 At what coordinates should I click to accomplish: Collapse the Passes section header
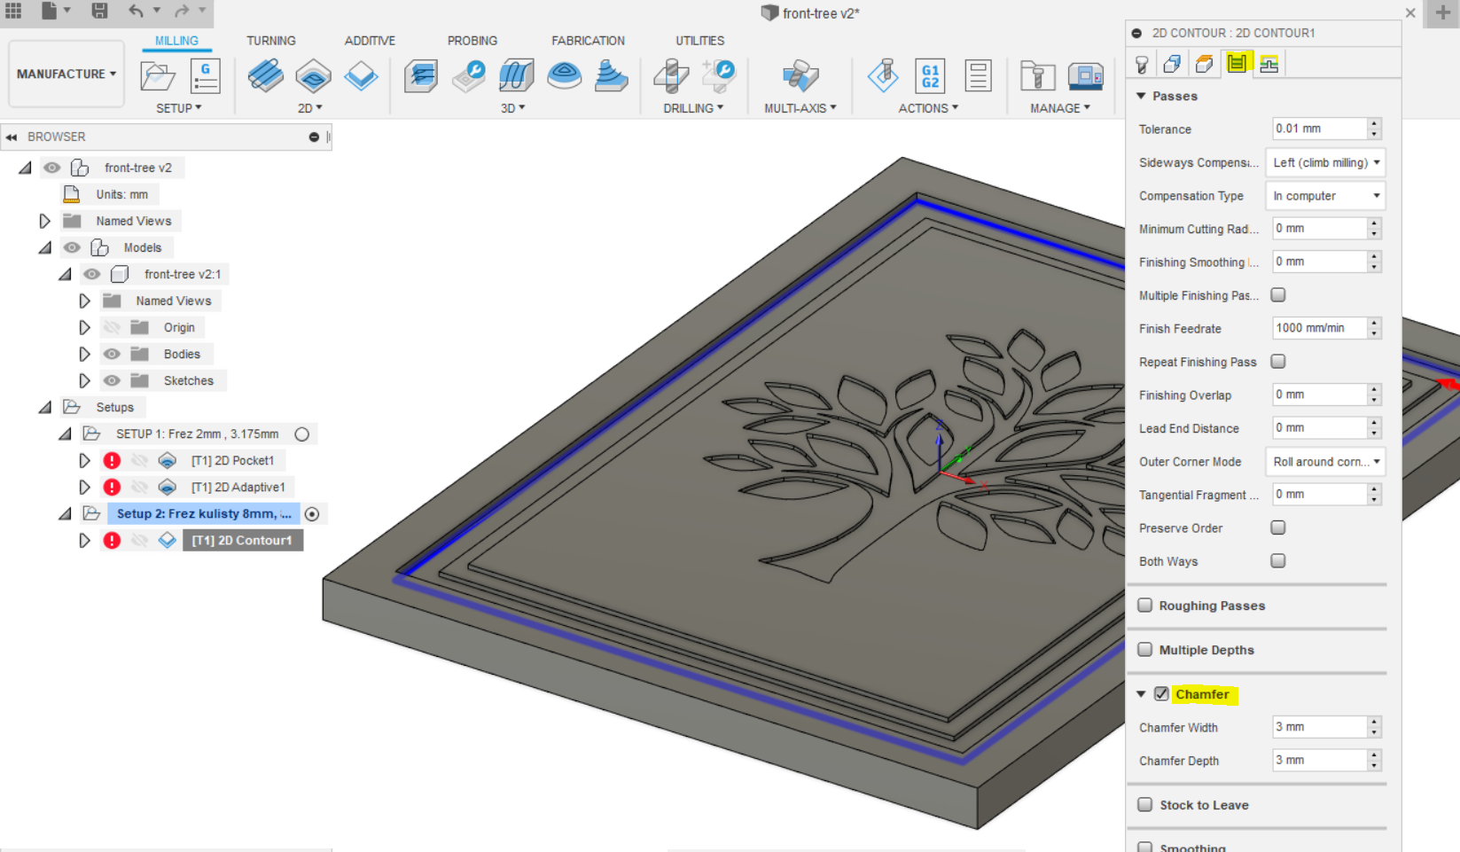point(1141,96)
